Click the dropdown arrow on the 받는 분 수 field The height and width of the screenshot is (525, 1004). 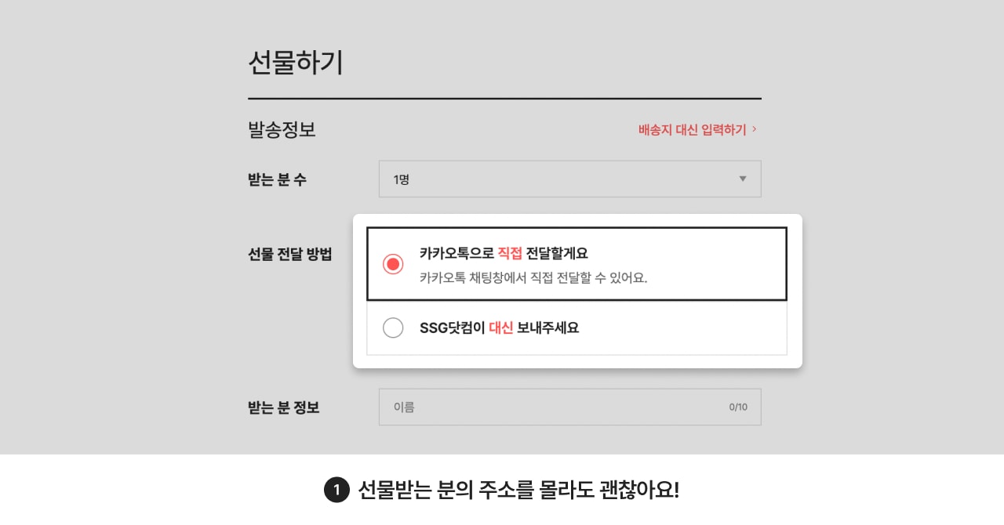pos(742,179)
